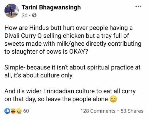Click the word 'OKAY?' in the post

point(78,52)
